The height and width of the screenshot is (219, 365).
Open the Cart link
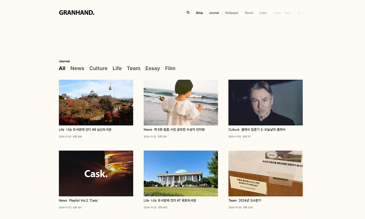pyautogui.click(x=287, y=13)
